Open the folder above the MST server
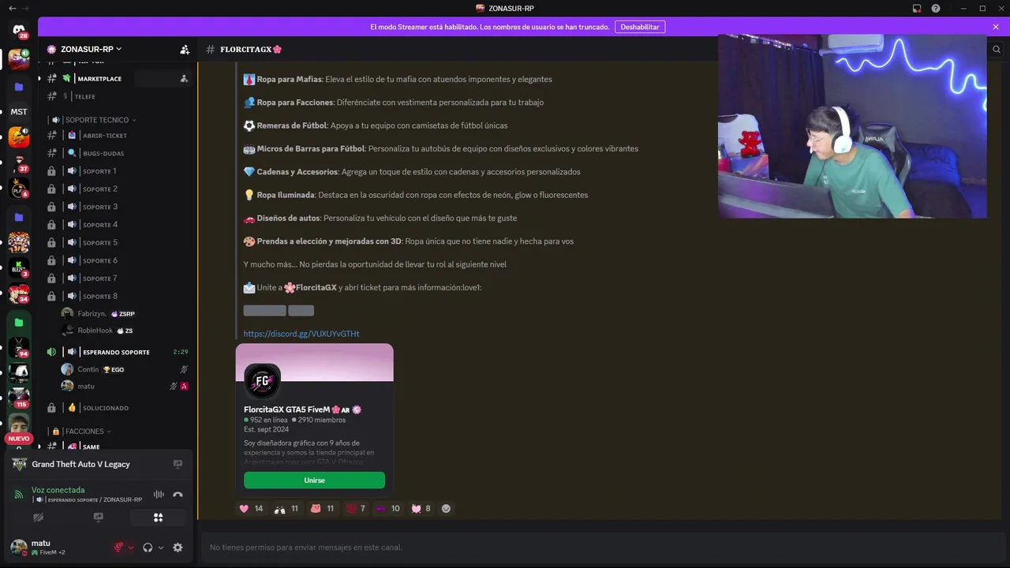 (19, 87)
